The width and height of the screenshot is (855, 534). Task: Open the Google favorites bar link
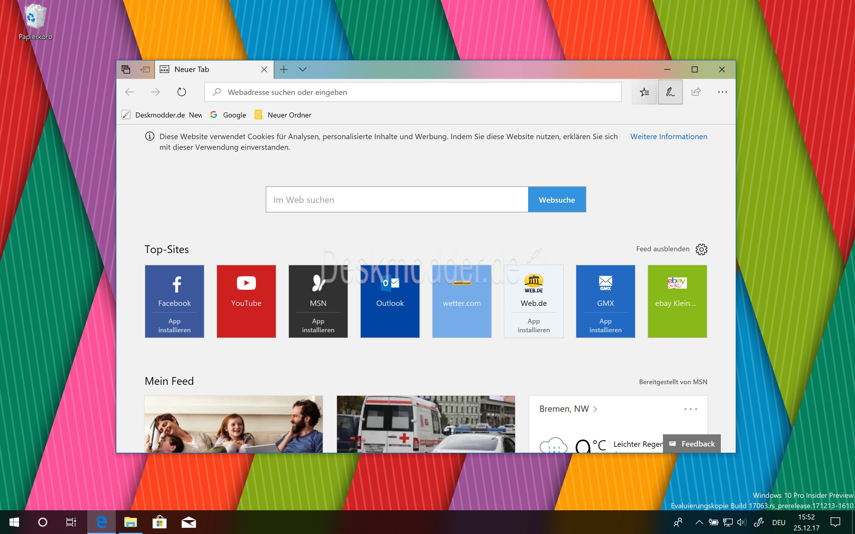[228, 115]
